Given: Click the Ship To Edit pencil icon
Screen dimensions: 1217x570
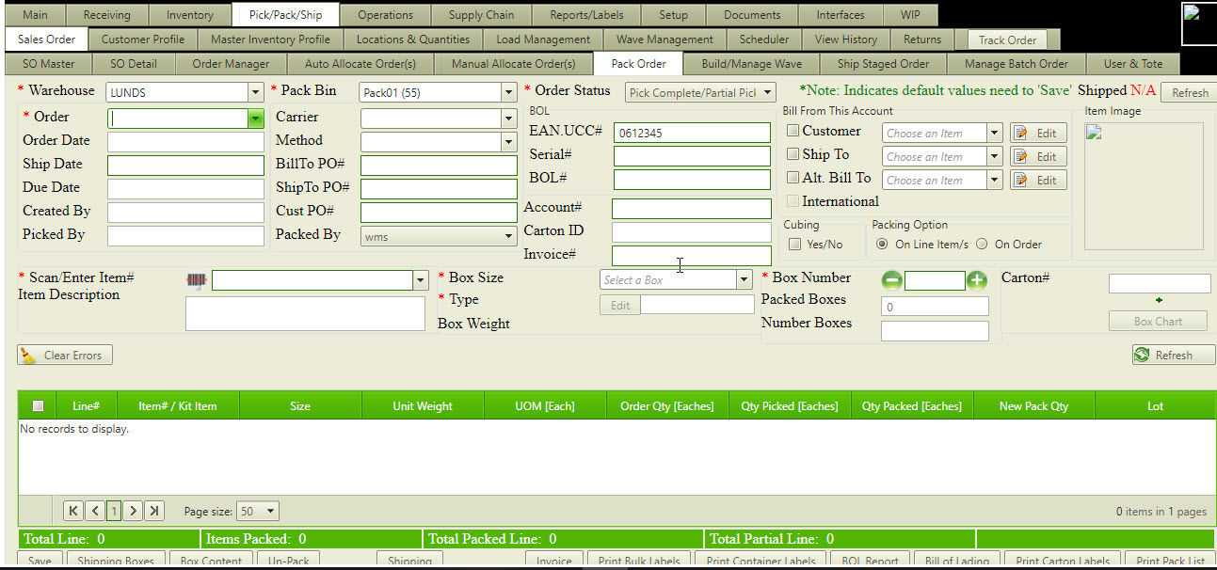Looking at the screenshot, I should point(1023,157).
